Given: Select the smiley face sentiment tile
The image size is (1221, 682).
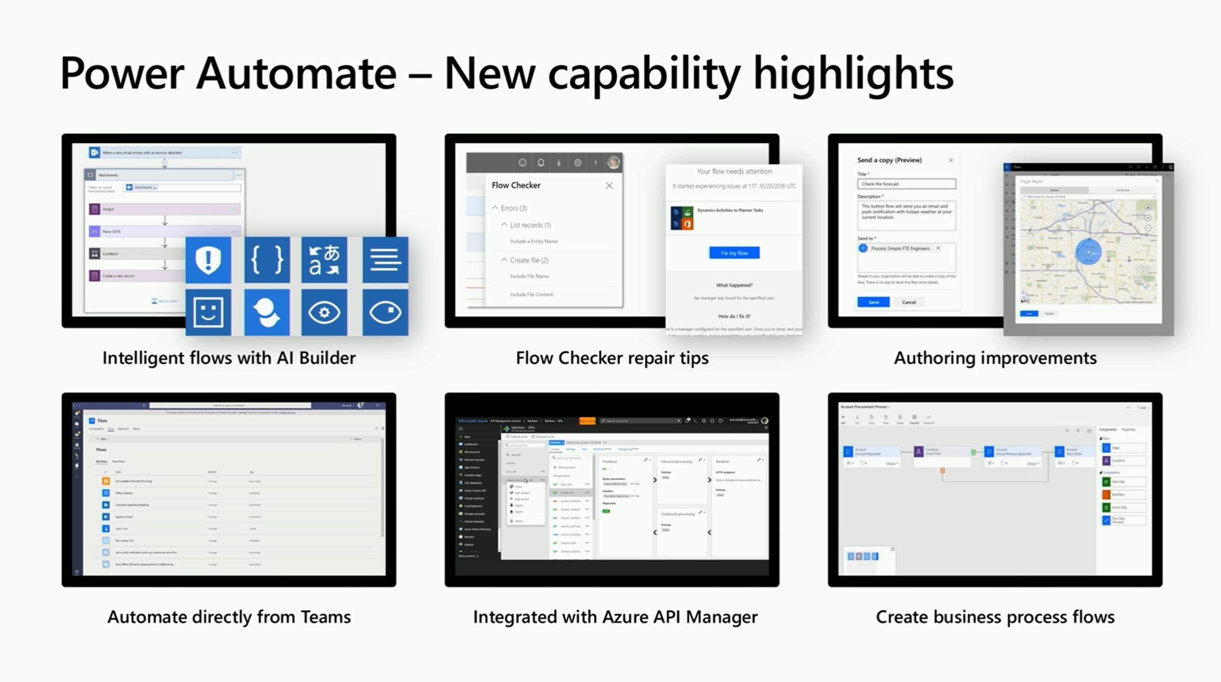Looking at the screenshot, I should [x=208, y=312].
